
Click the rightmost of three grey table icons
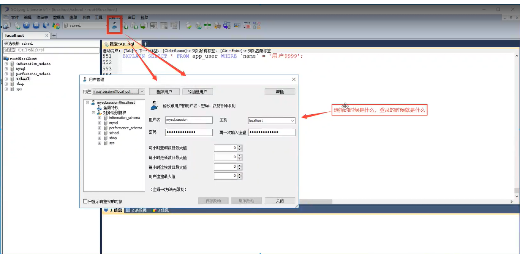(x=174, y=25)
